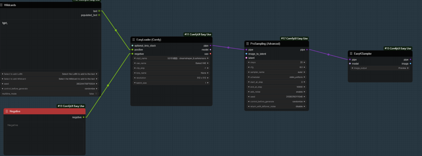Click the EasyKSampler image output port
Screen dimensions: 422x156
point(410,64)
